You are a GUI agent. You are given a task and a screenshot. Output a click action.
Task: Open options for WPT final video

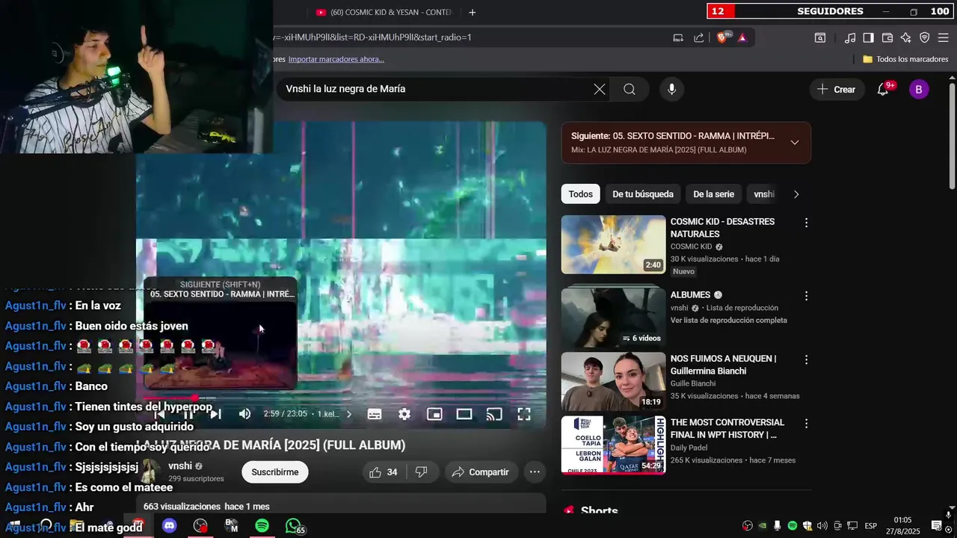[806, 424]
